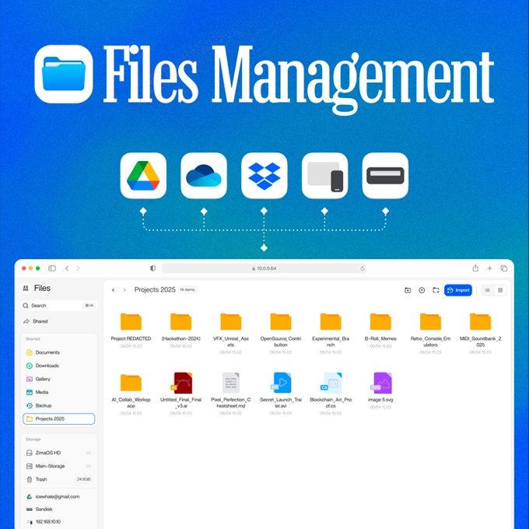Click the Projects 2025 title in header
Image resolution: width=529 pixels, height=529 pixels.
(155, 290)
